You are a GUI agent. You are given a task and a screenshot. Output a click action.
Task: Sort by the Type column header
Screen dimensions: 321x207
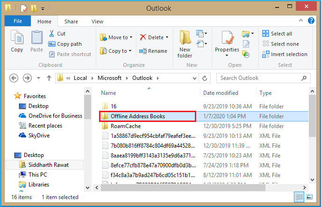(x=265, y=93)
